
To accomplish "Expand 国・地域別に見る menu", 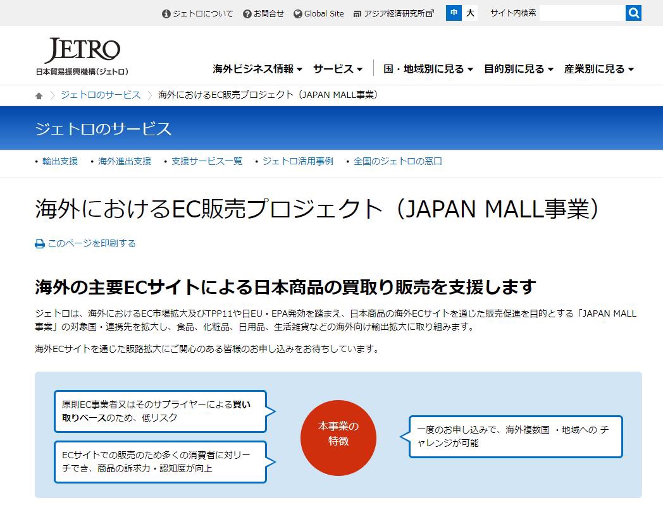I will (428, 69).
